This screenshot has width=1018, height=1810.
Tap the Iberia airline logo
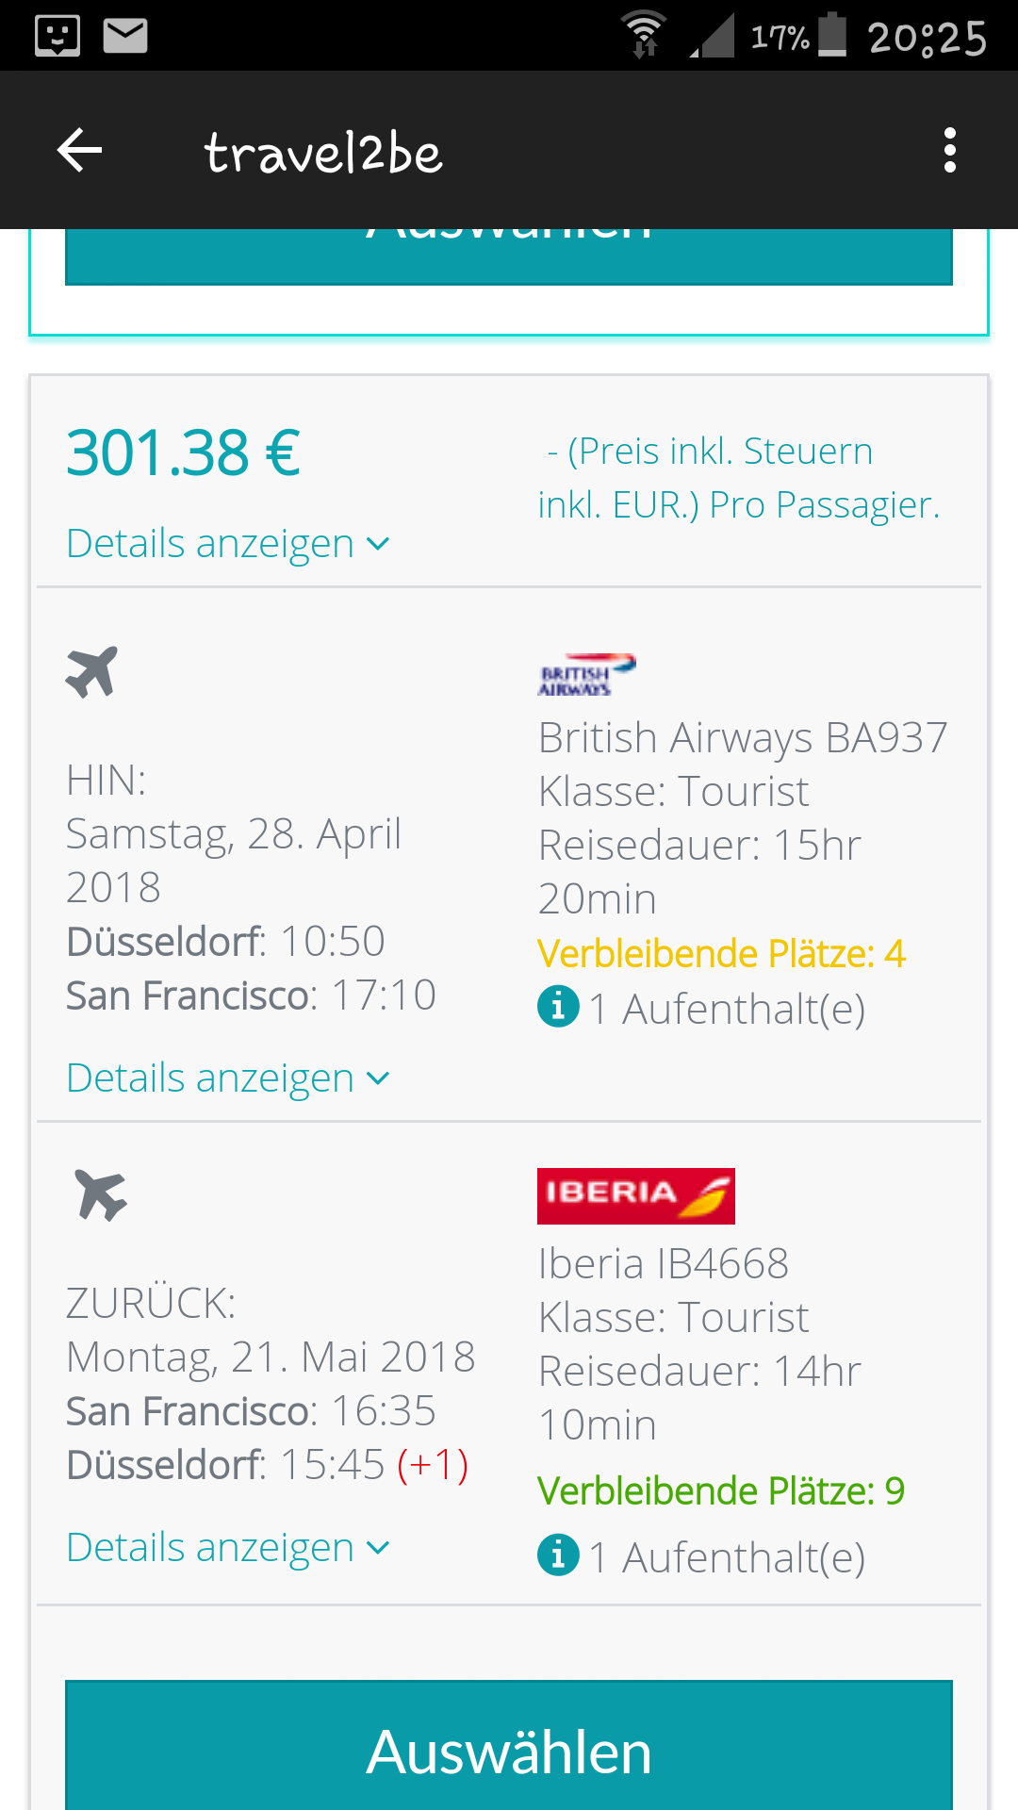635,1195
